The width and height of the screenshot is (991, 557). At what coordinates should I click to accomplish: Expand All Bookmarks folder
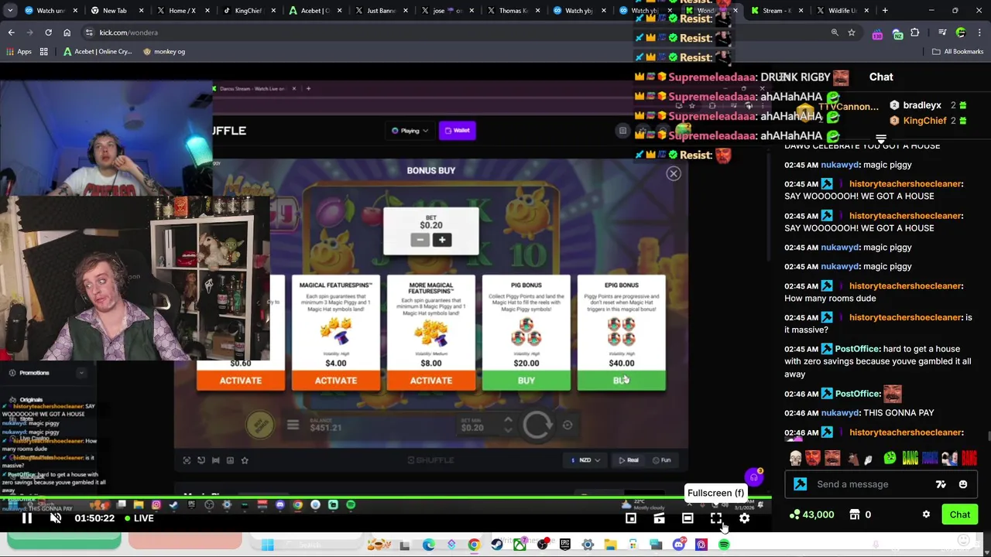[957, 52]
